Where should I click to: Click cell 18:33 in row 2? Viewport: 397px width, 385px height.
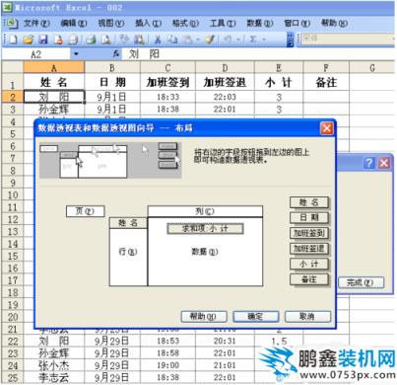click(x=167, y=97)
